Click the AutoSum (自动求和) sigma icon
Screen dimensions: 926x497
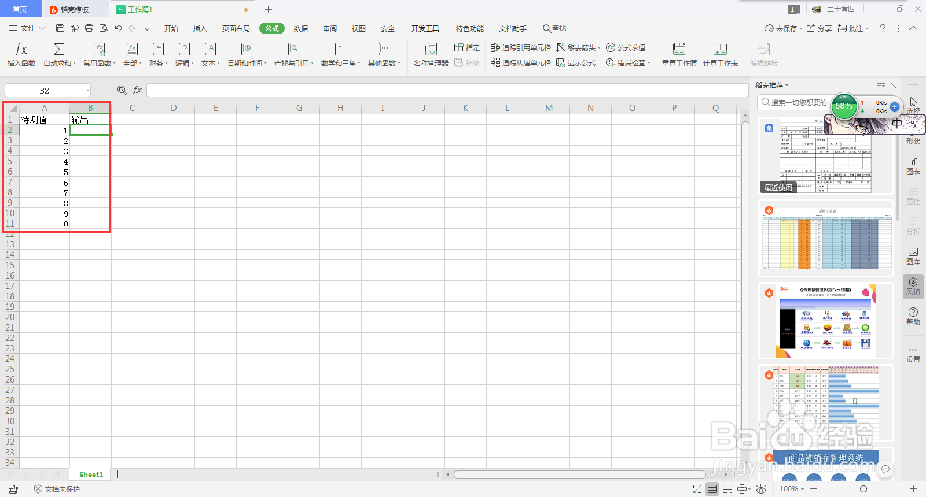pyautogui.click(x=59, y=49)
